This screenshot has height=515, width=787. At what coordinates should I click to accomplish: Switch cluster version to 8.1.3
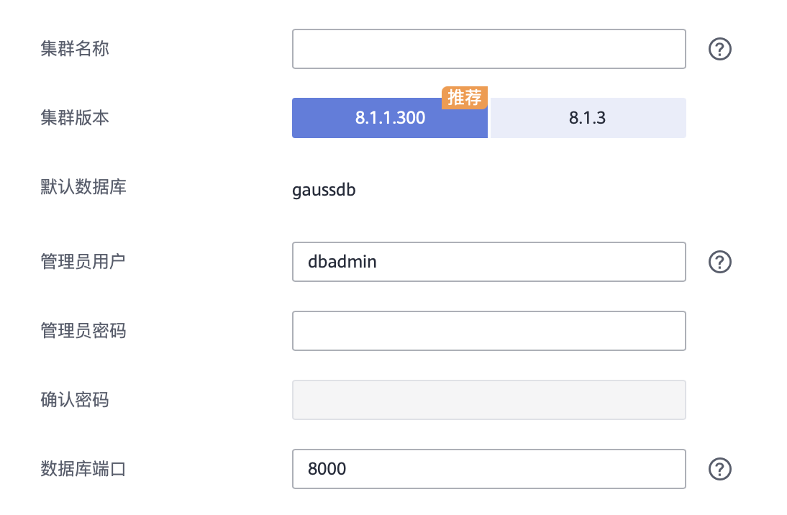tap(588, 118)
